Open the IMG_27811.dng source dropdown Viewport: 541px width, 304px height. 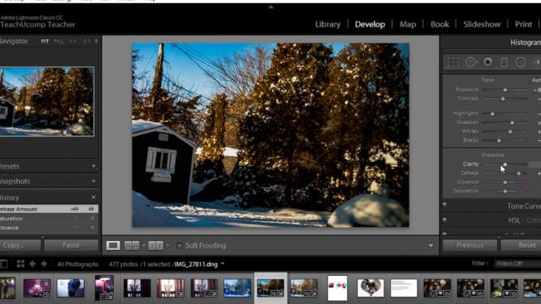click(223, 264)
